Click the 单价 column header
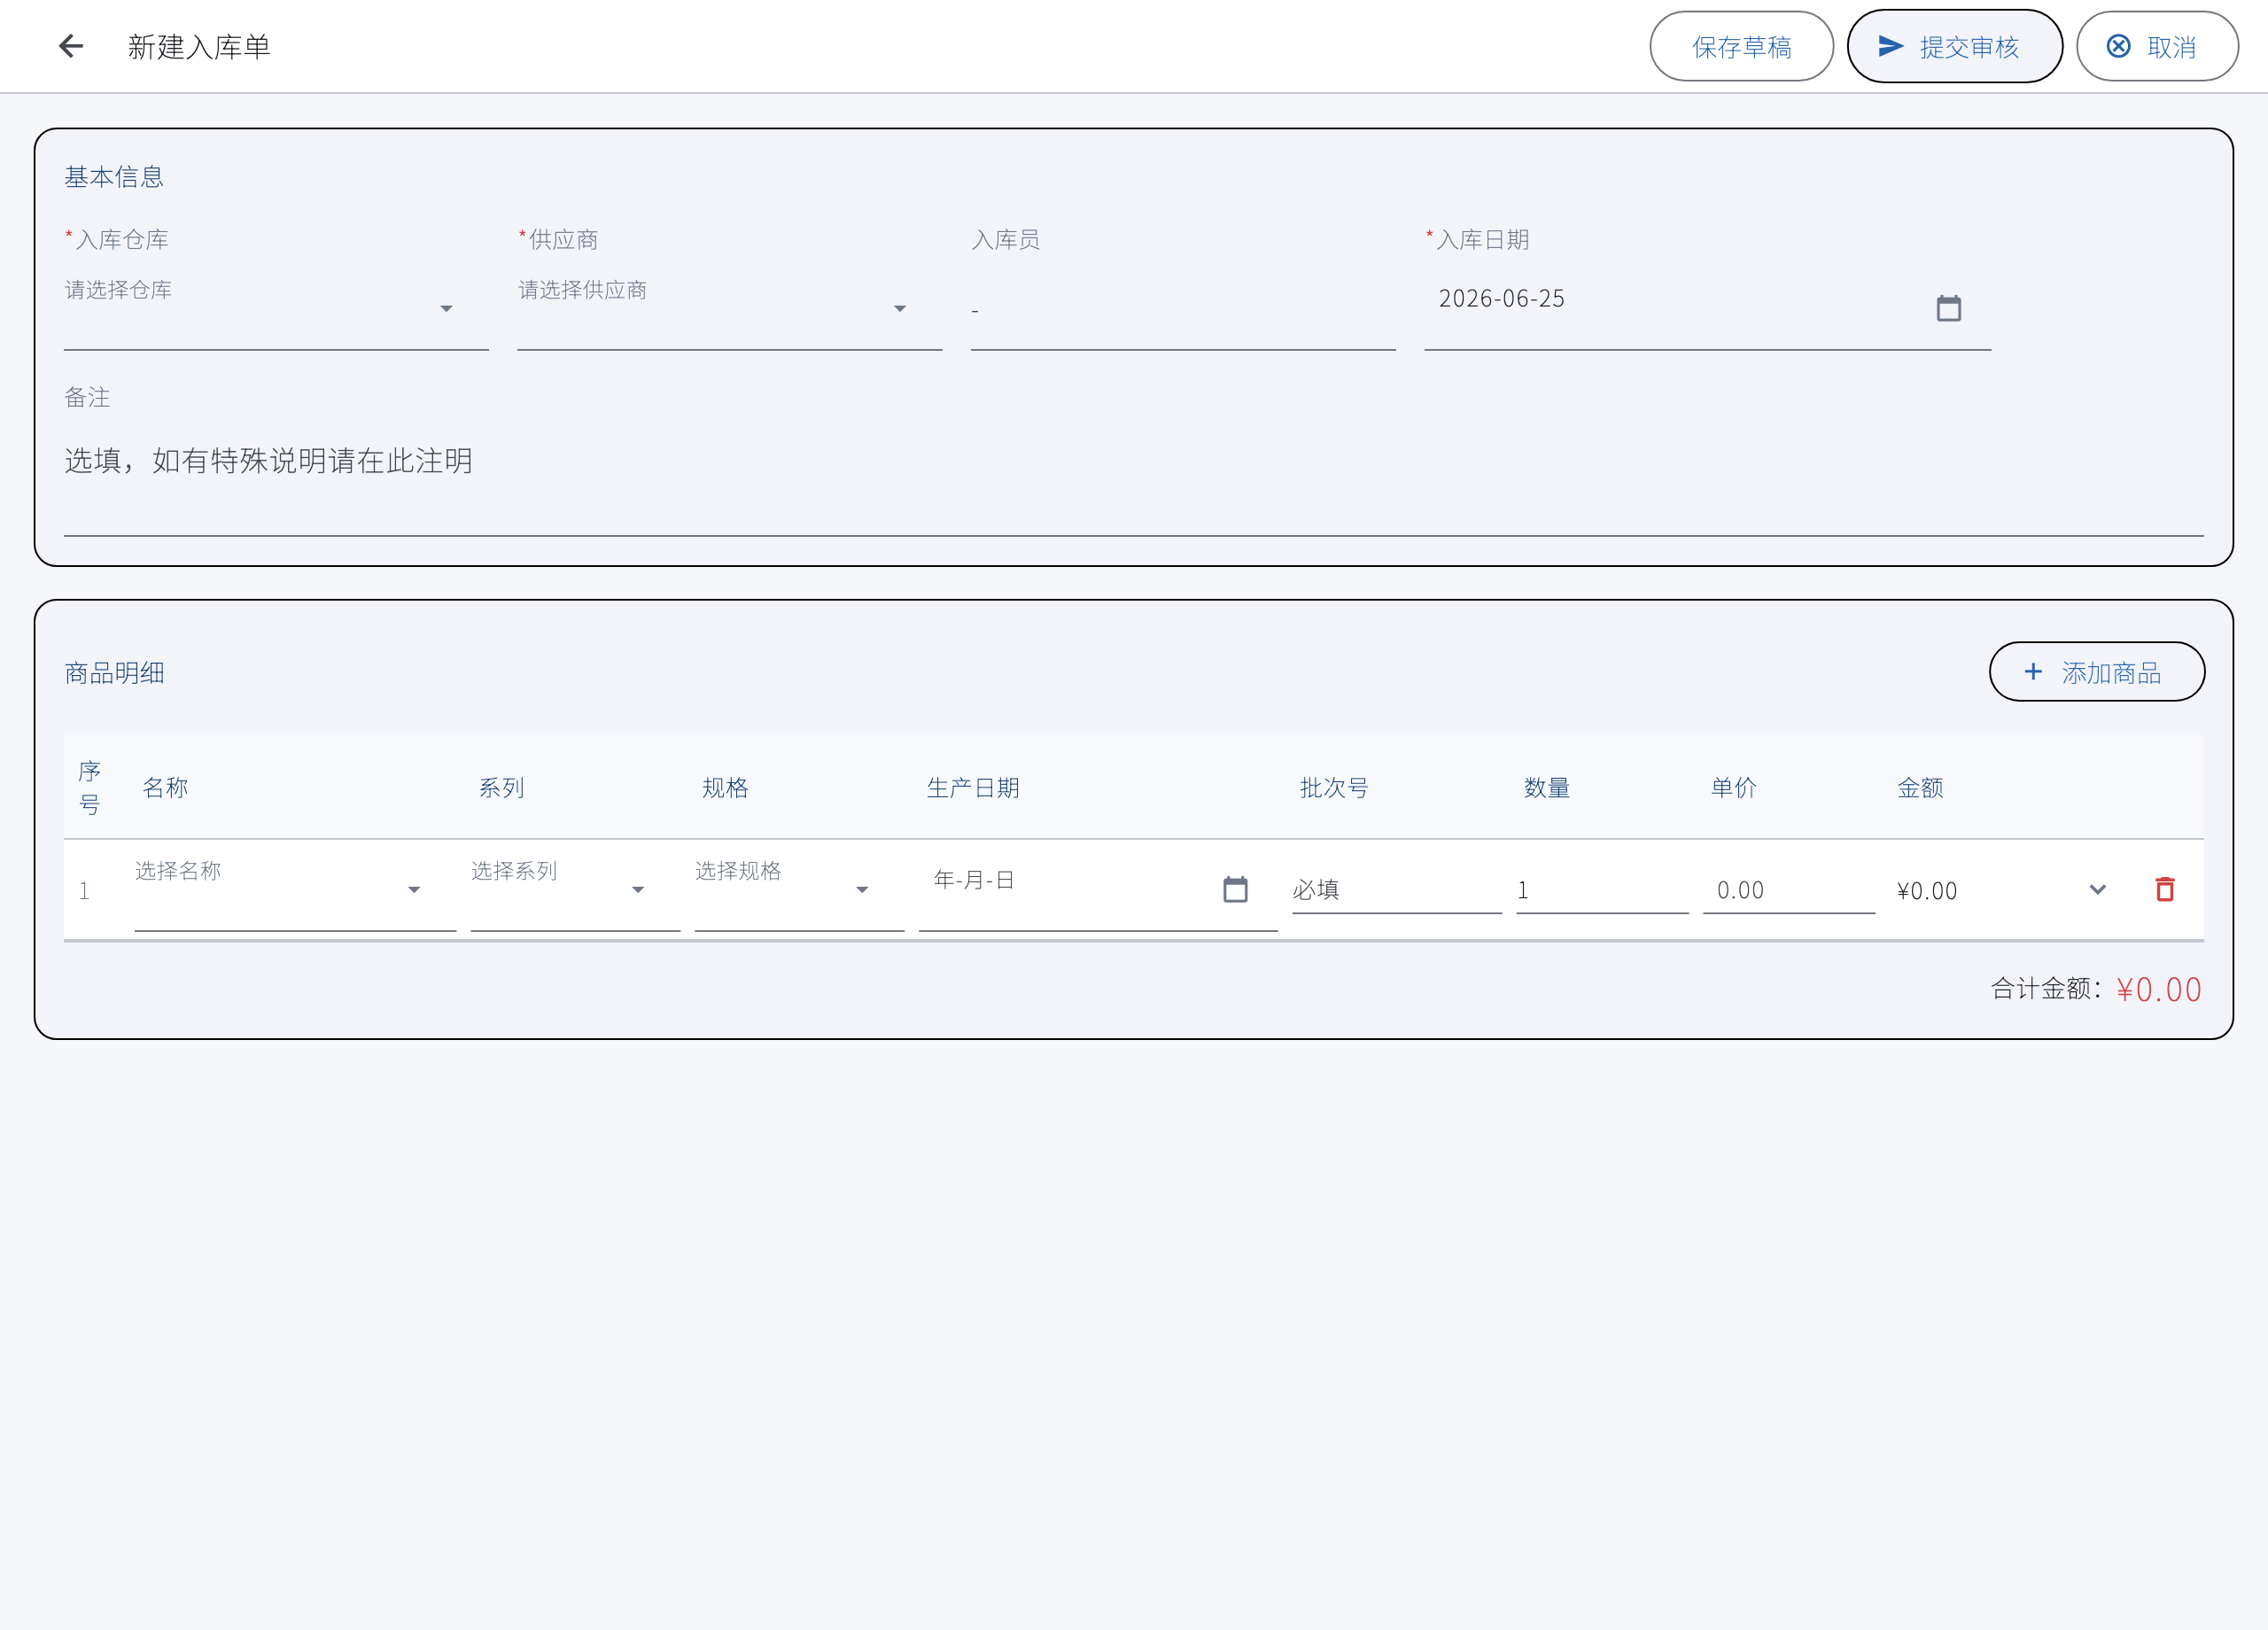 tap(1733, 788)
